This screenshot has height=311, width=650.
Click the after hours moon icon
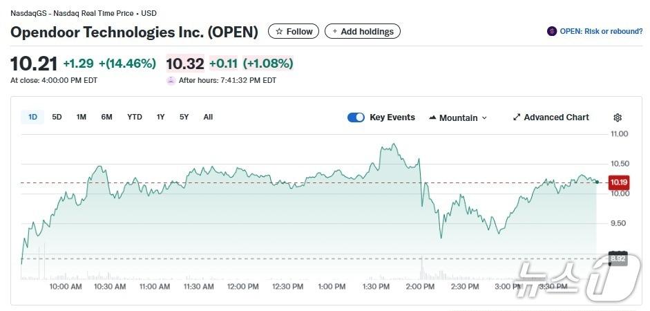[x=171, y=80]
